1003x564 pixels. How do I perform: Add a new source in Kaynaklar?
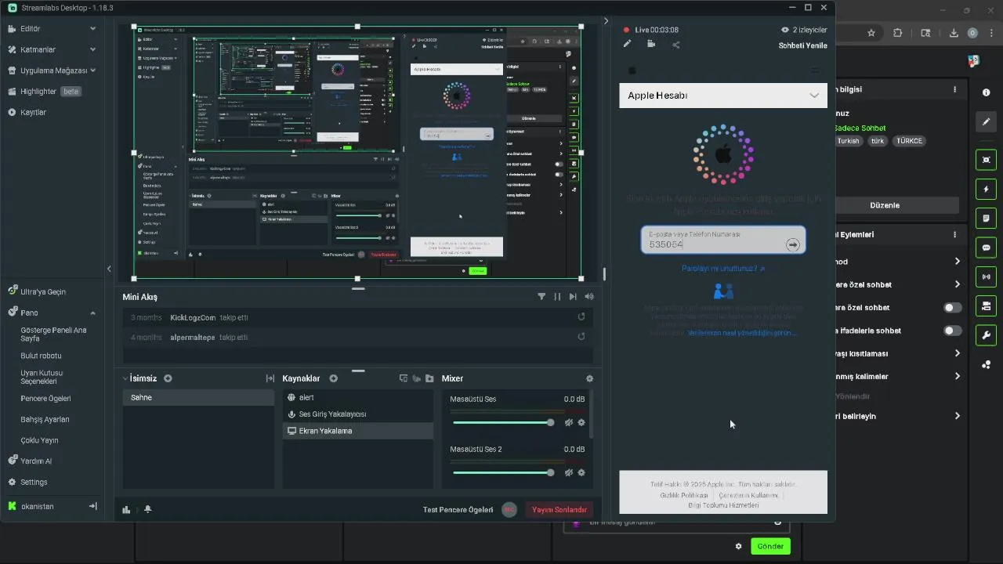[333, 378]
